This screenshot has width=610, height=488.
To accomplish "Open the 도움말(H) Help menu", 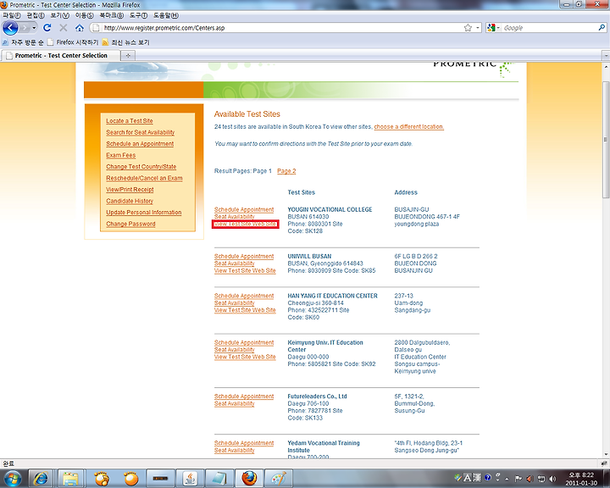I will point(166,15).
